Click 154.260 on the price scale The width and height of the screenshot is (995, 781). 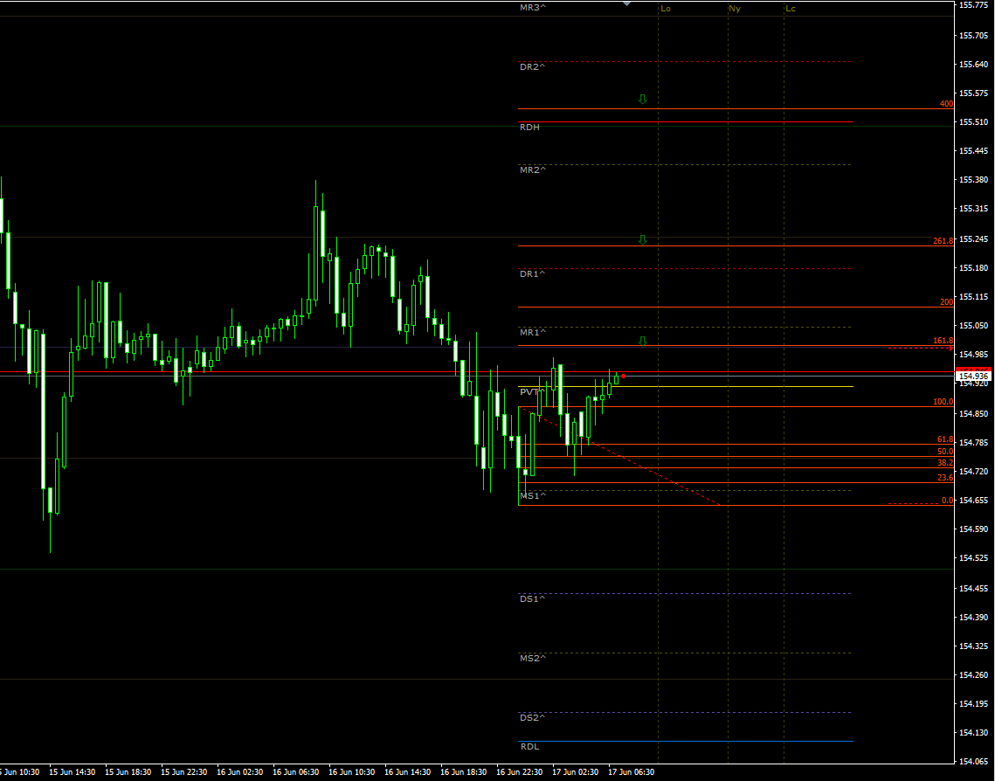pos(973,675)
